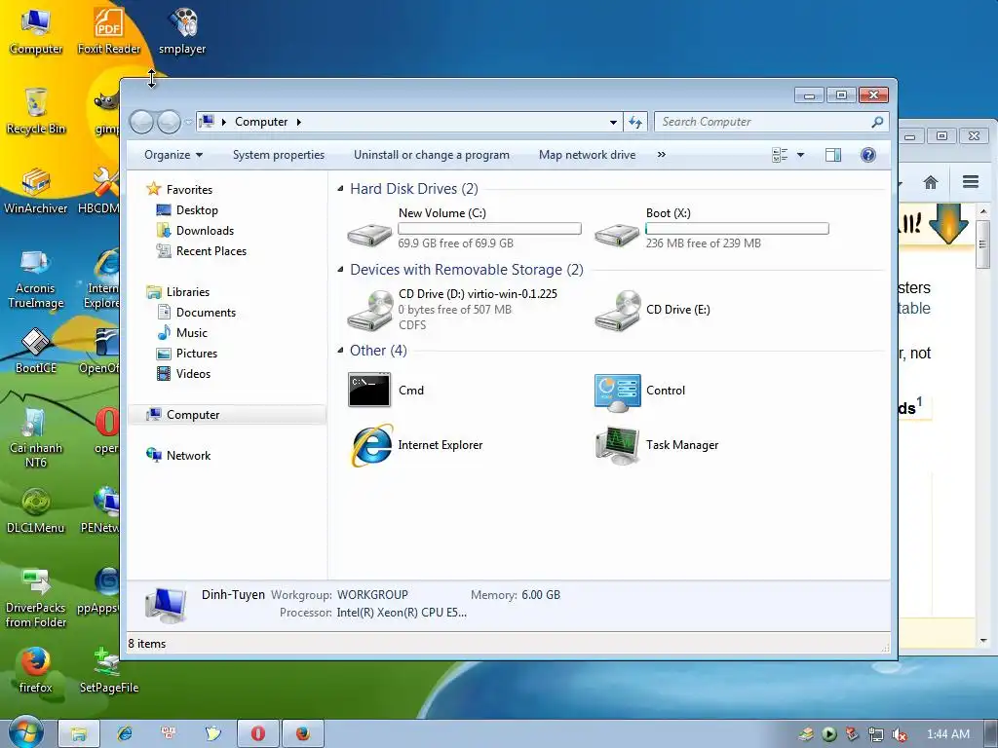
Task: Open the empty CD Drive (E:)
Action: point(652,310)
